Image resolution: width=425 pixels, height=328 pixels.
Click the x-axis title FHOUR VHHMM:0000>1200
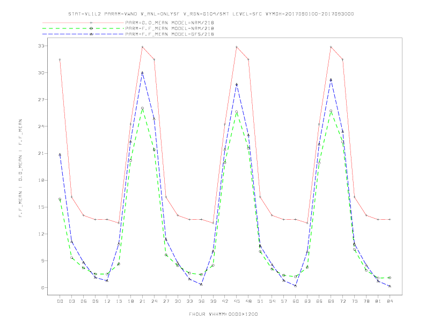(x=223, y=314)
